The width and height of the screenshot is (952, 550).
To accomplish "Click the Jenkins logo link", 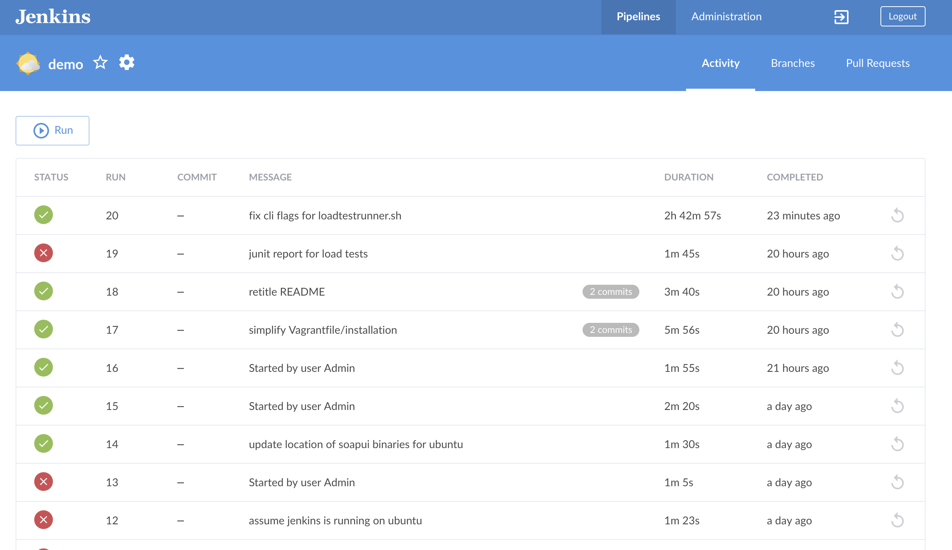I will point(53,17).
